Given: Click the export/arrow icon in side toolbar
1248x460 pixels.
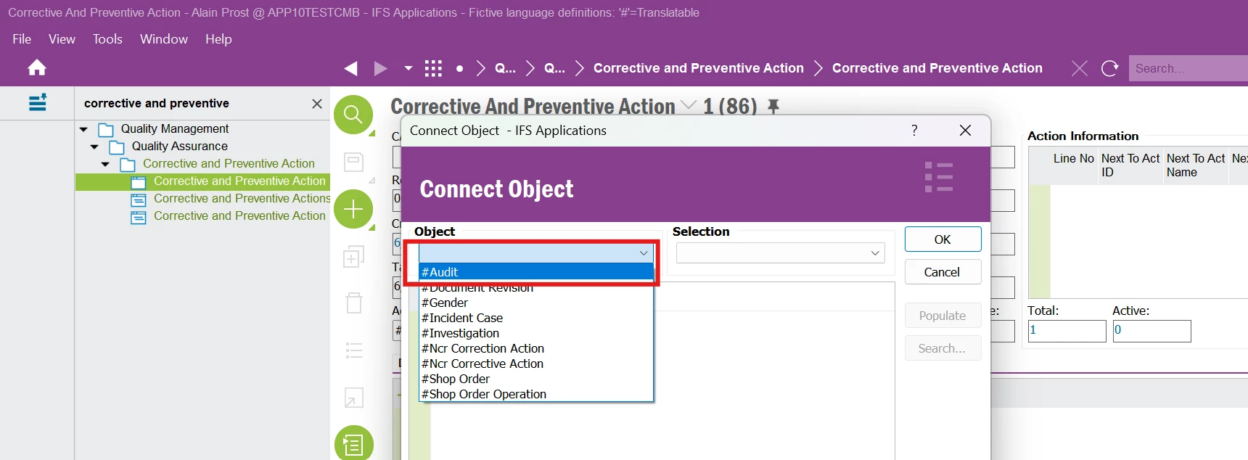Looking at the screenshot, I should point(354,398).
